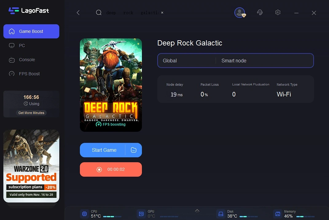Click the Packet Loss 0% value
The width and height of the screenshot is (329, 220).
point(204,94)
